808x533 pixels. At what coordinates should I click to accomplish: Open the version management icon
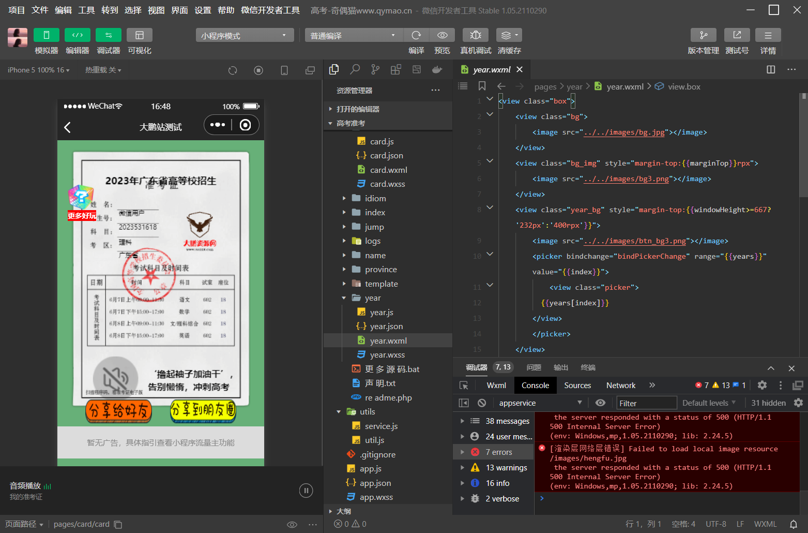tap(703, 35)
